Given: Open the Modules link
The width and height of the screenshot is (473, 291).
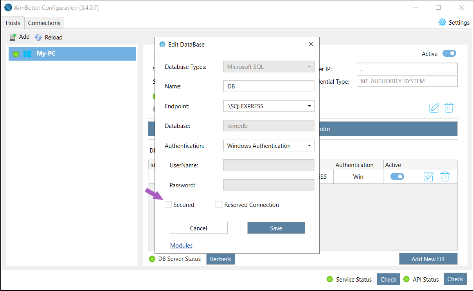Looking at the screenshot, I should pyautogui.click(x=182, y=245).
